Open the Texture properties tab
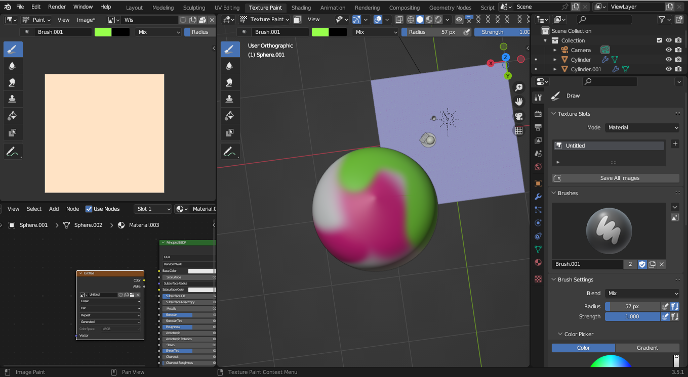The width and height of the screenshot is (688, 377). pyautogui.click(x=538, y=279)
